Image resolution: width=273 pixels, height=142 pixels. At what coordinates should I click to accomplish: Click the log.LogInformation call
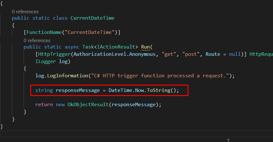tap(62, 76)
